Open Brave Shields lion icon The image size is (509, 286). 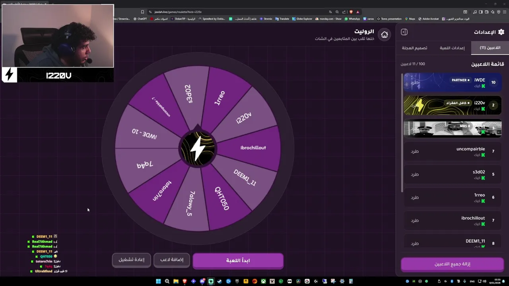(x=351, y=12)
